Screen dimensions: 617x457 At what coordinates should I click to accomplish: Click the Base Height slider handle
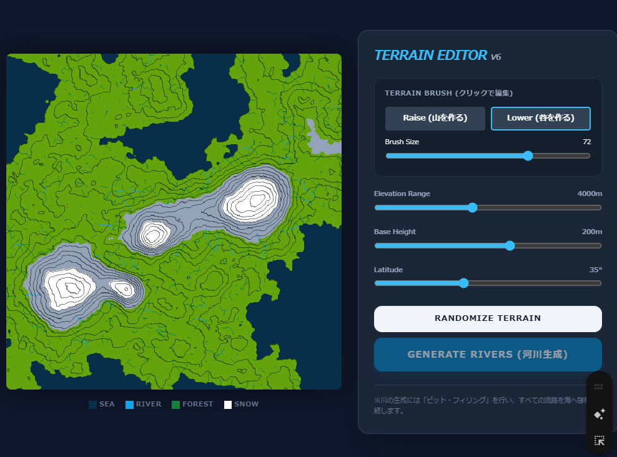click(510, 245)
